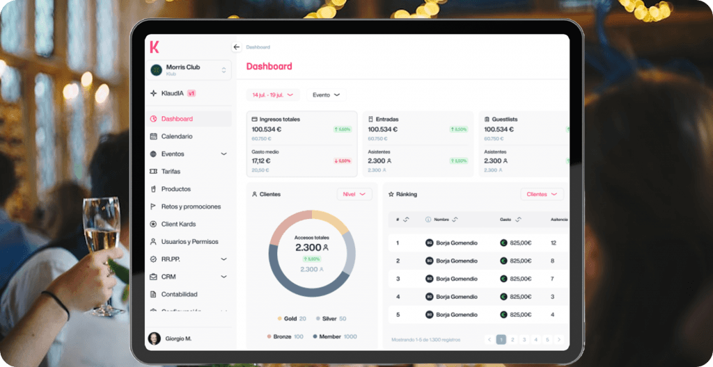Click the Tarifas ticket icon

153,171
